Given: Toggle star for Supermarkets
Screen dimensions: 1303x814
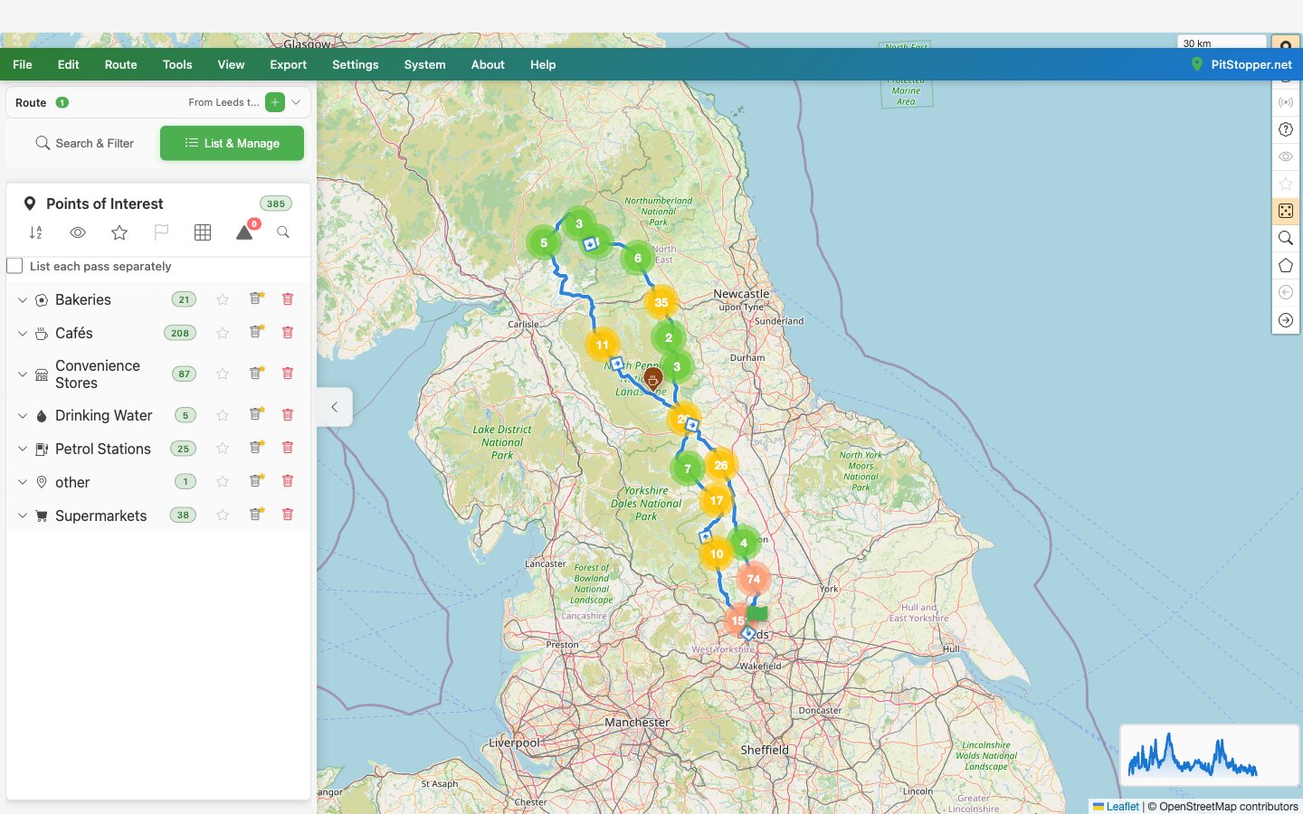Looking at the screenshot, I should point(223,516).
